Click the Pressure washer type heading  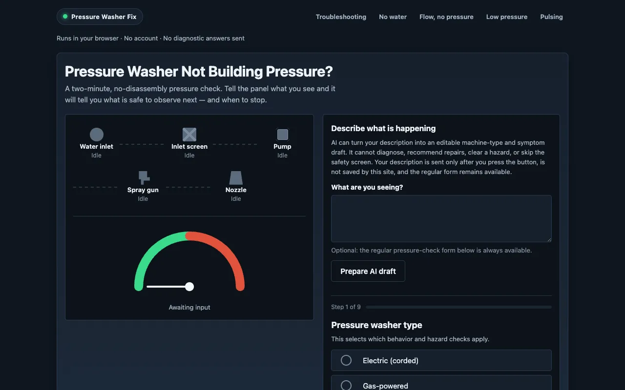point(376,325)
